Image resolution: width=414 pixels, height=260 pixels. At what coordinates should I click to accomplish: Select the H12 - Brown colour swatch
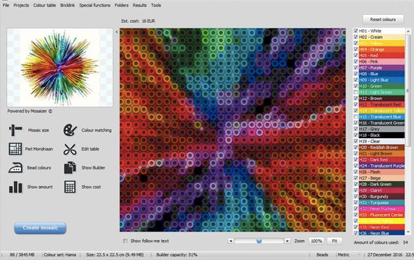pyautogui.click(x=382, y=99)
